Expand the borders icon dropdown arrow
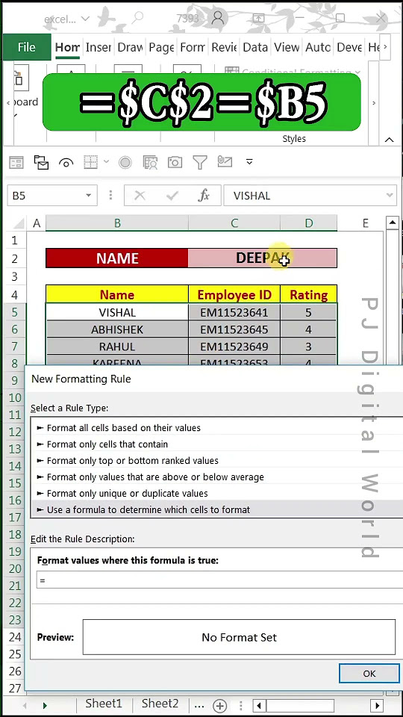Screen dimensions: 403x717 (106, 162)
